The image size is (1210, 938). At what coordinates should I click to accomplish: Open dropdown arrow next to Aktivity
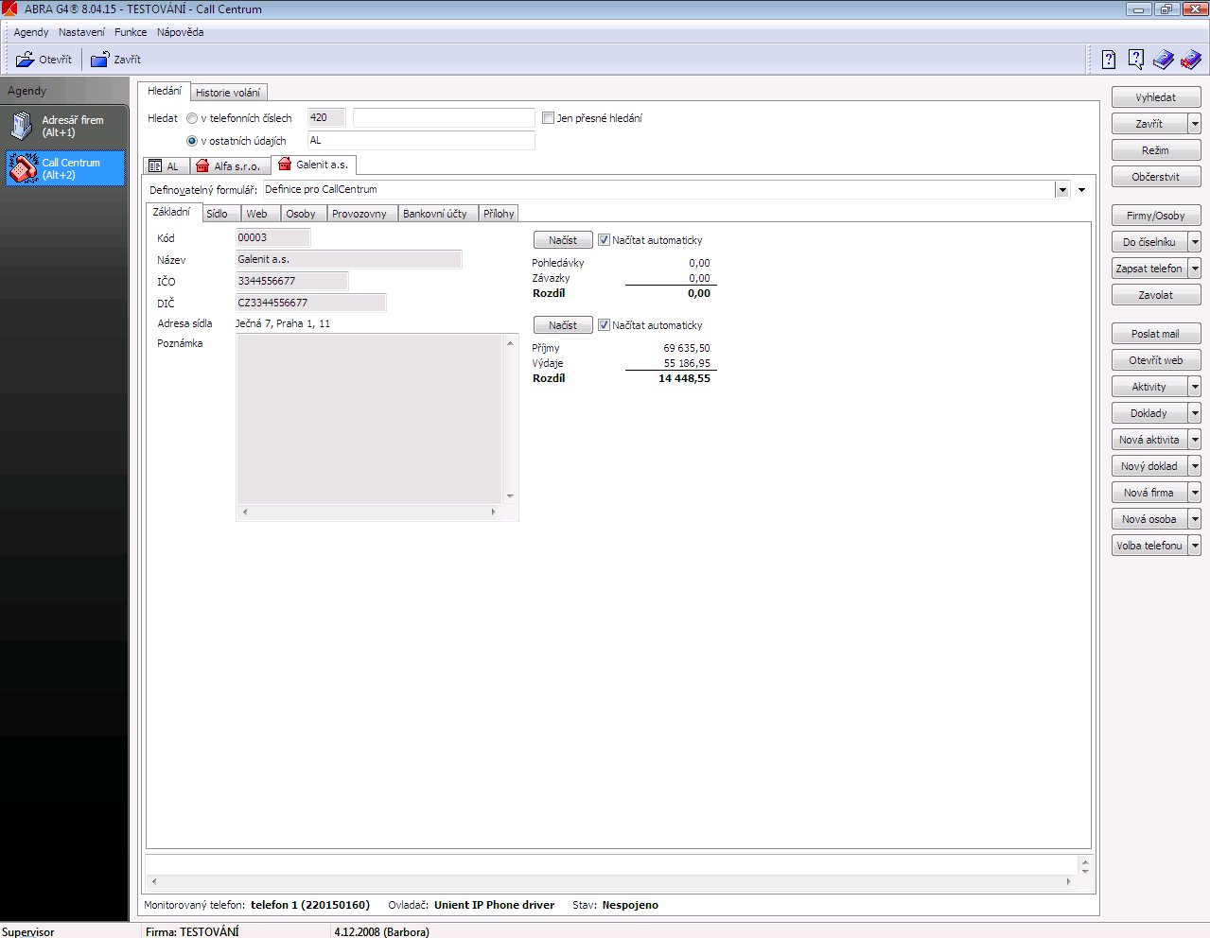pos(1195,387)
